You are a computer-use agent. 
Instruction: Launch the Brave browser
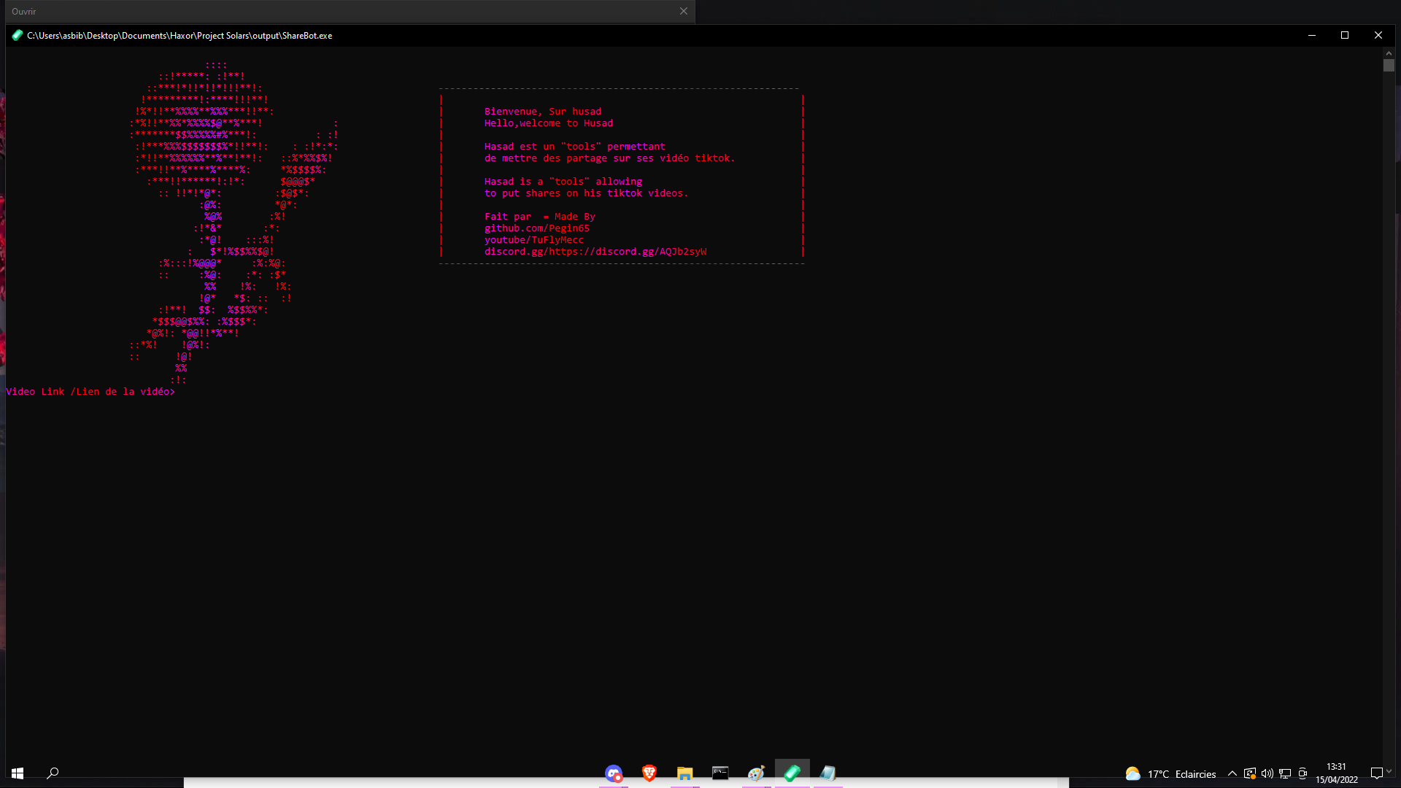(648, 773)
